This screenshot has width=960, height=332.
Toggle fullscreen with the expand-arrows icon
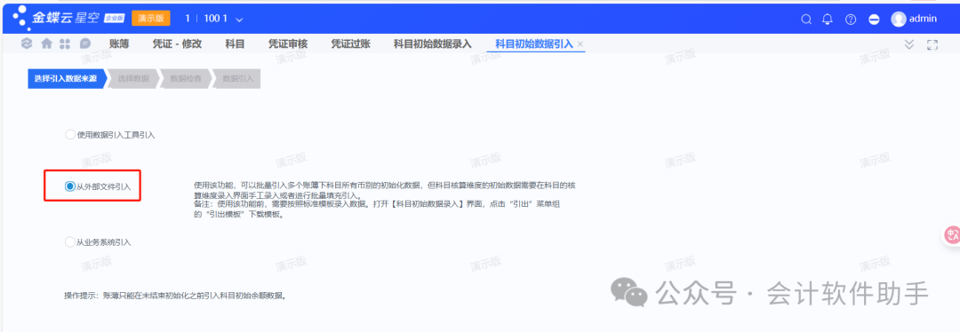click(x=932, y=44)
